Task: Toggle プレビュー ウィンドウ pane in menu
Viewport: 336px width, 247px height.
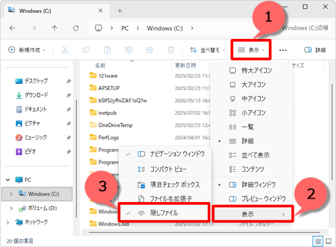Action: click(252, 199)
